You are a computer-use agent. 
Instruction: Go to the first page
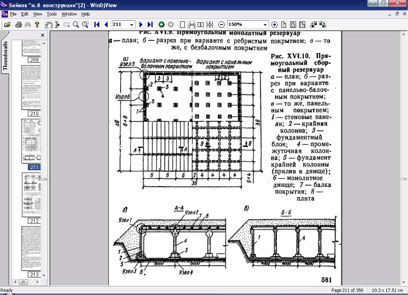(x=97, y=25)
